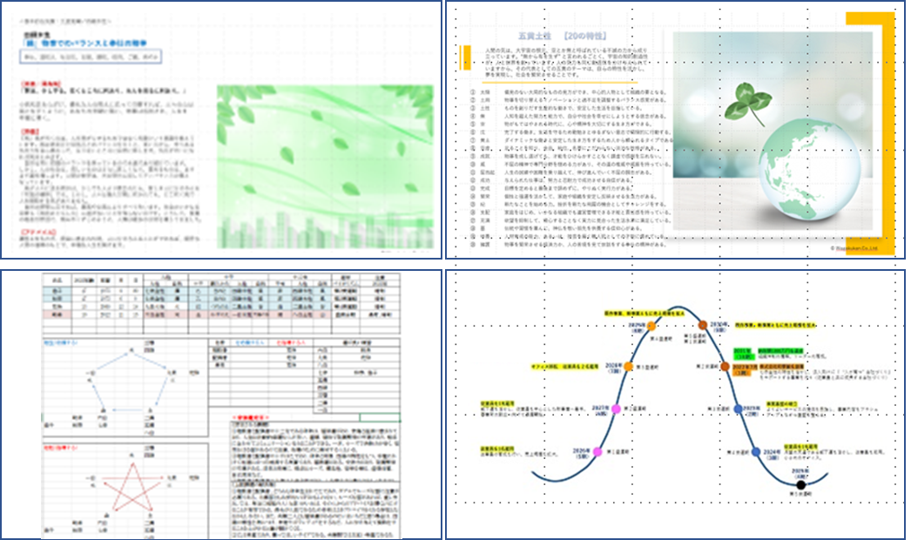Viewport: 911px width, 540px height.
Task: Select the pink 2027 marker on the curve
Action: [616, 409]
